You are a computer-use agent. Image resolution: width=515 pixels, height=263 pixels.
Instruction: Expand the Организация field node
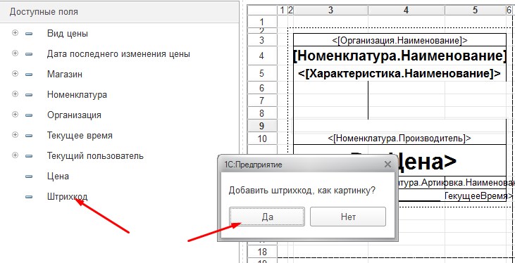pyautogui.click(x=15, y=115)
